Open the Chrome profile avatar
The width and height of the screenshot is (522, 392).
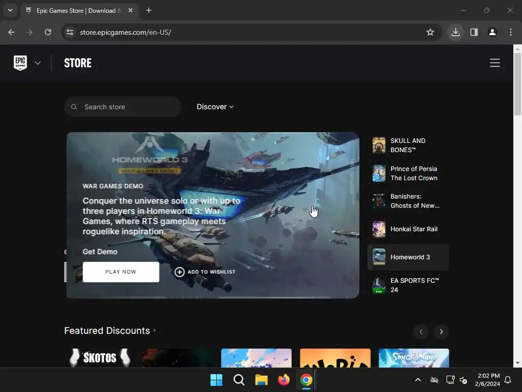point(492,32)
